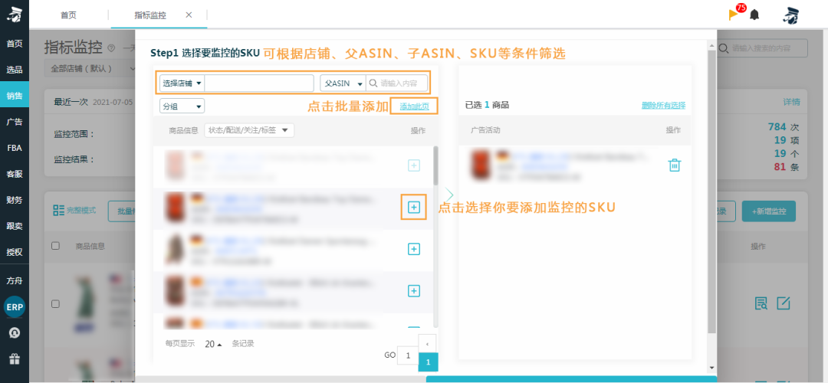828x383 pixels.
Task: Open 广告 in the left sidebar
Action: pyautogui.click(x=15, y=122)
